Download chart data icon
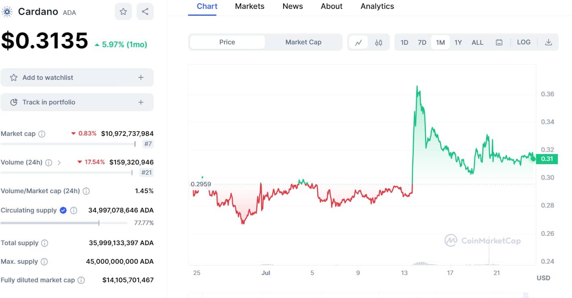This screenshot has height=298, width=572. pyautogui.click(x=548, y=42)
